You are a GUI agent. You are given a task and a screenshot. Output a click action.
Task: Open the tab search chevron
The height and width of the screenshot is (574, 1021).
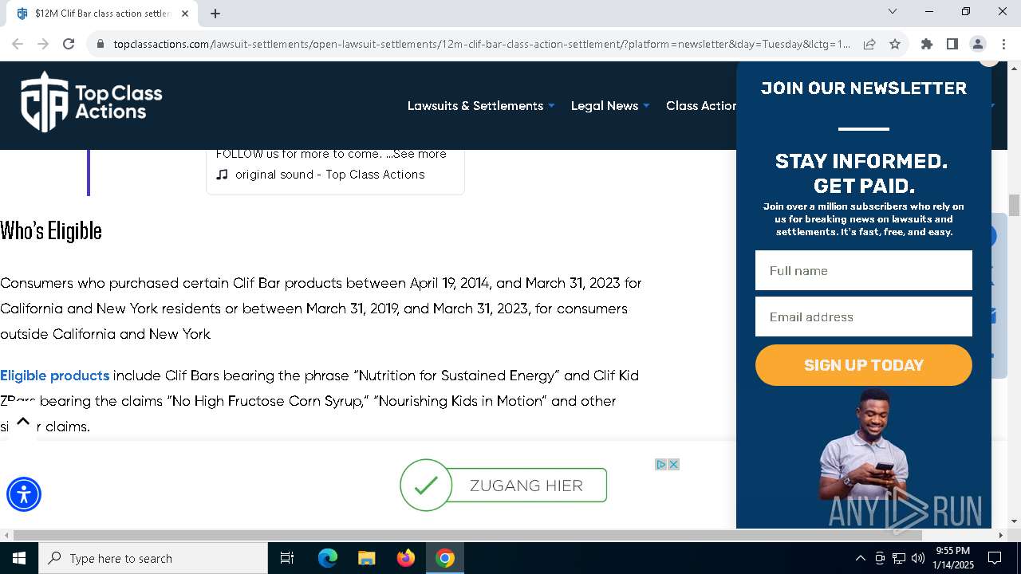coord(893,11)
